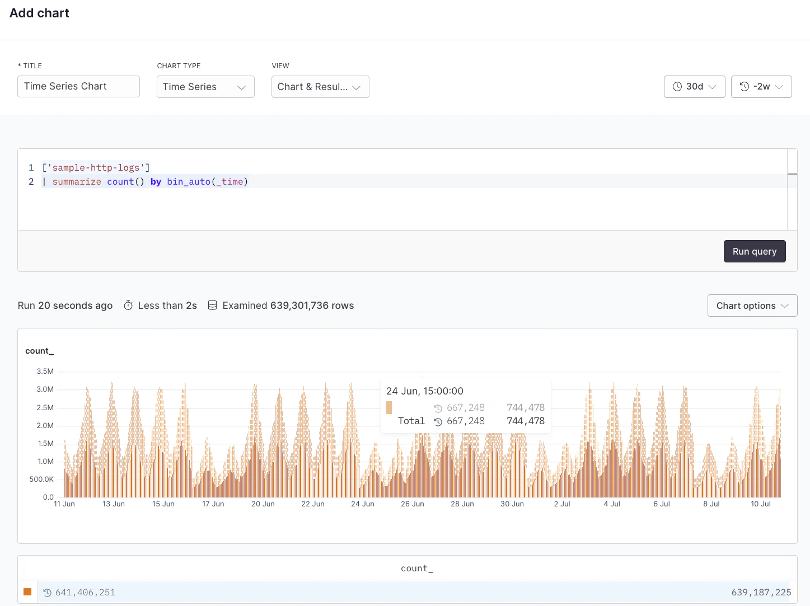Open the View dropdown showing Chart & Results
The height and width of the screenshot is (606, 810).
coord(320,86)
